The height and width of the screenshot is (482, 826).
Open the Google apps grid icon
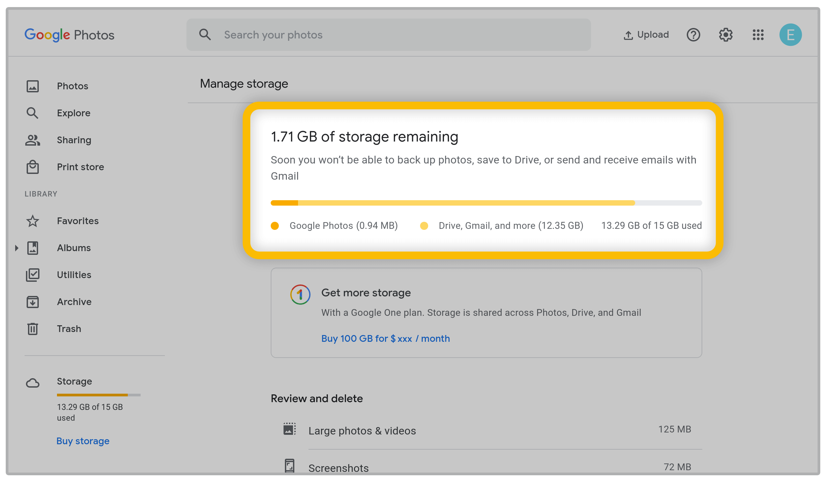758,35
